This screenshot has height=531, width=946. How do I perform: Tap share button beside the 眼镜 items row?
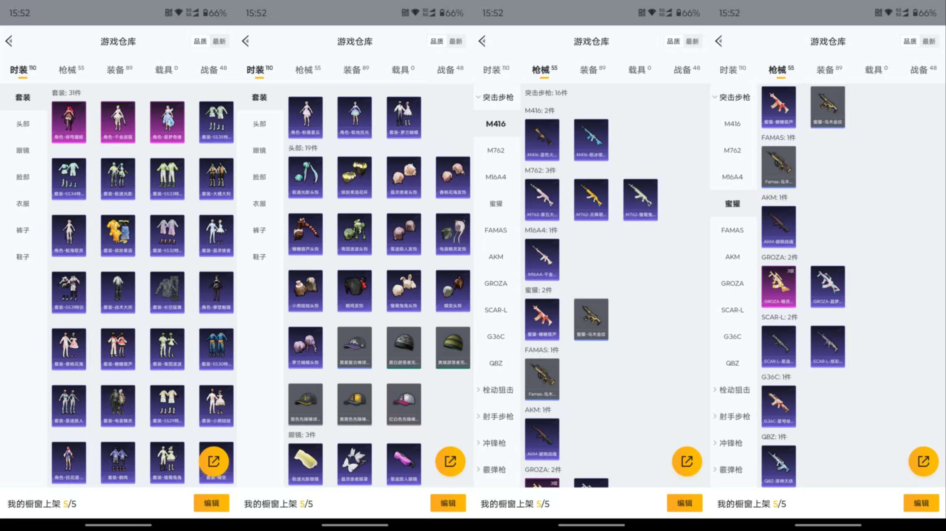pos(450,461)
